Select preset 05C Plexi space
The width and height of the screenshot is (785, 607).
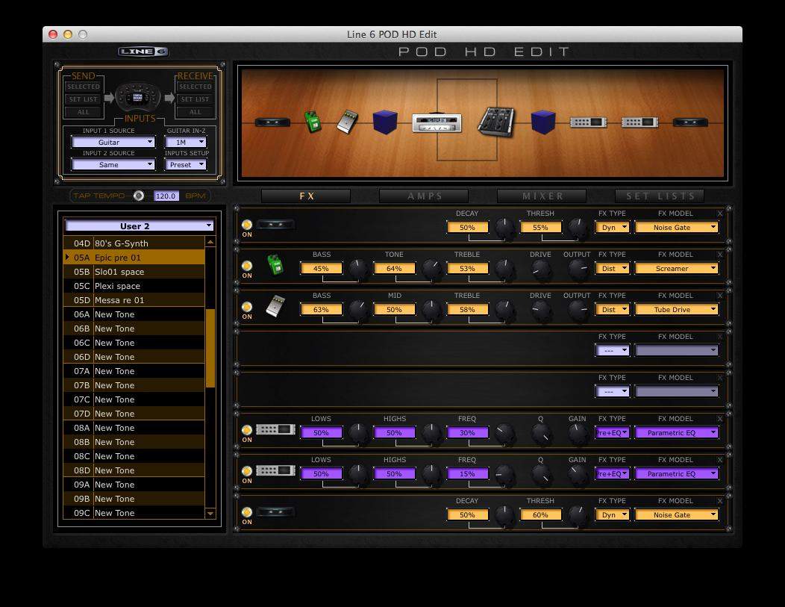[x=134, y=286]
